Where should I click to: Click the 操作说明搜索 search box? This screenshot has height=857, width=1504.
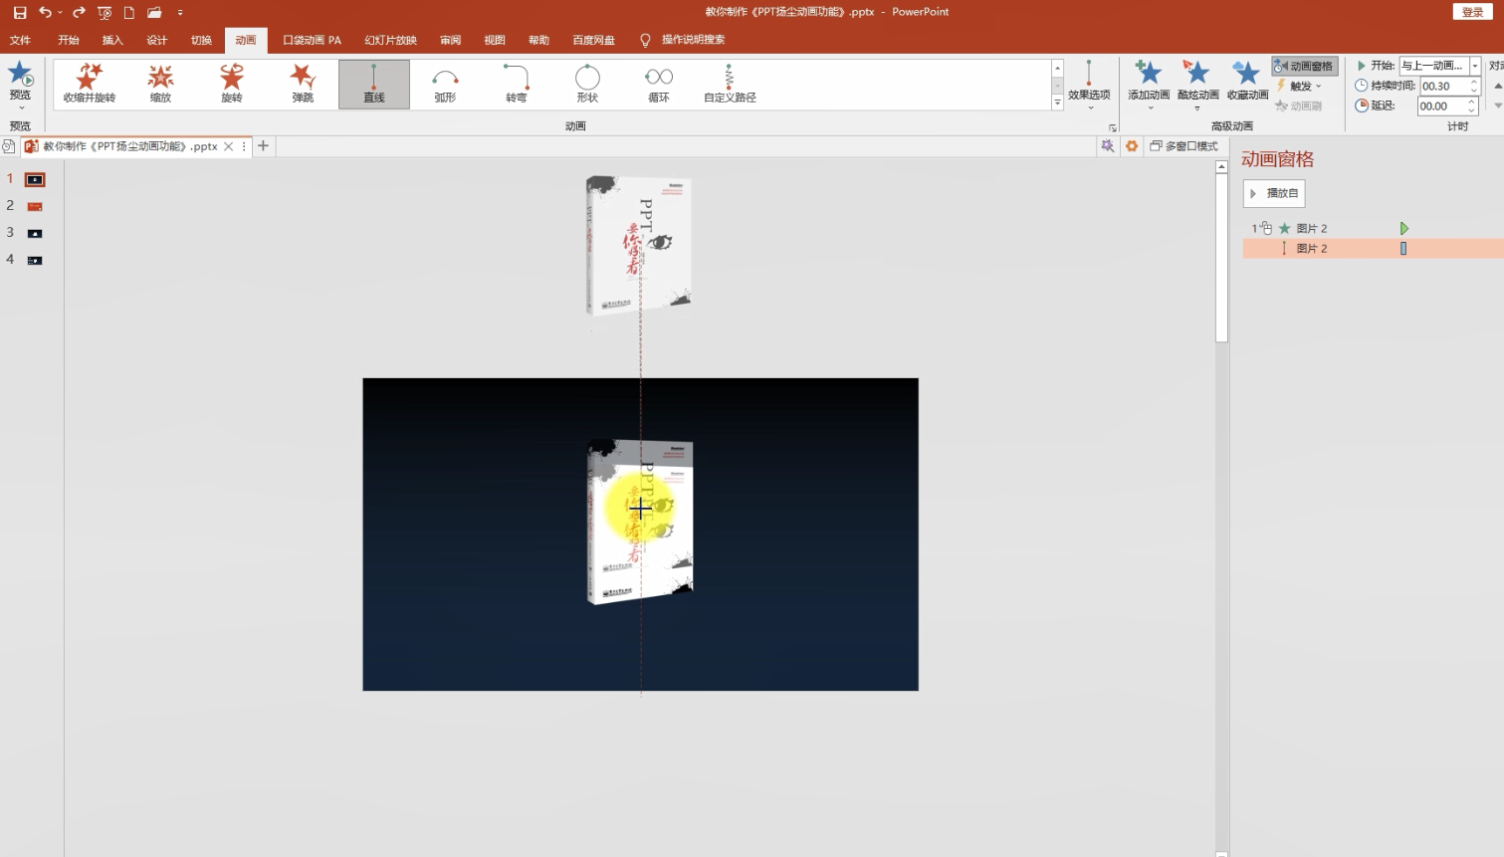coord(683,40)
